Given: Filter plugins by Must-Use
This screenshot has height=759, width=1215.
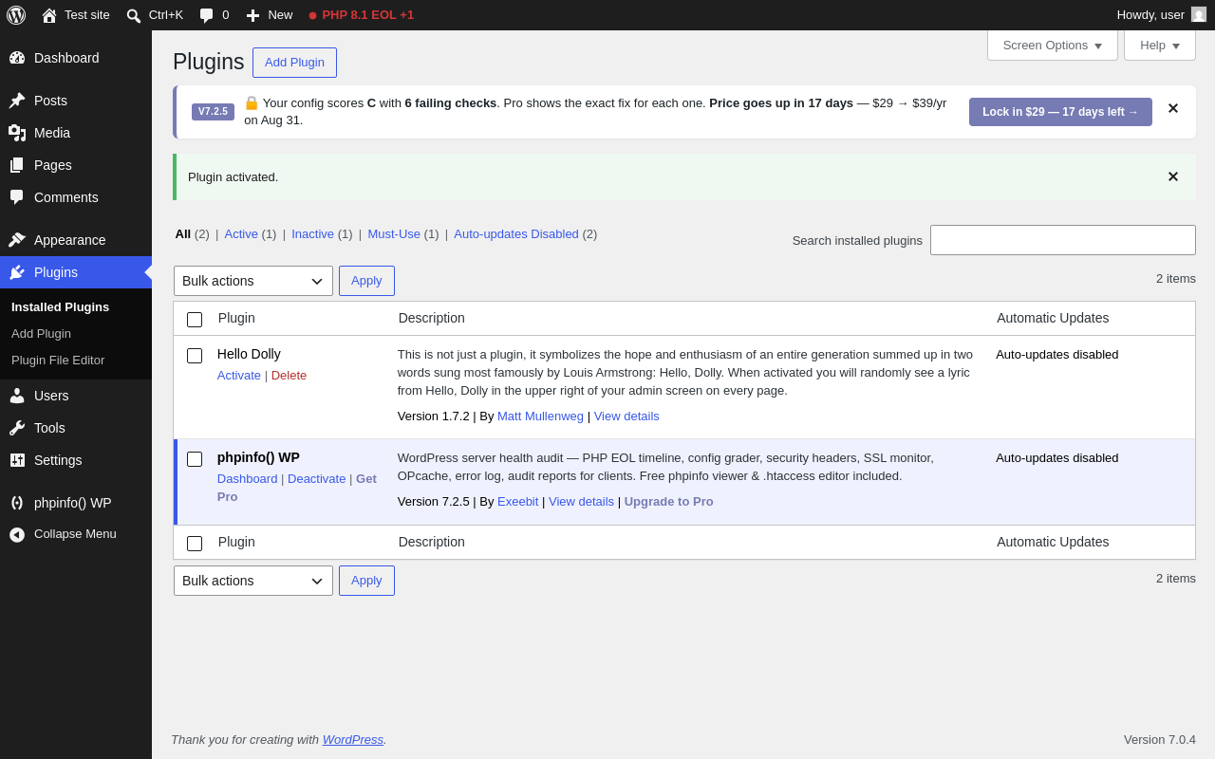Looking at the screenshot, I should [394, 234].
